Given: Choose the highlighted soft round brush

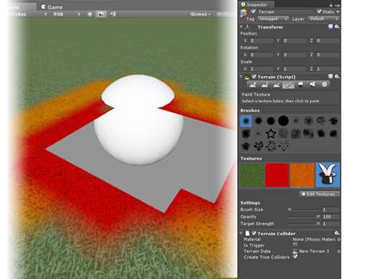Looking at the screenshot, I should (x=246, y=120).
